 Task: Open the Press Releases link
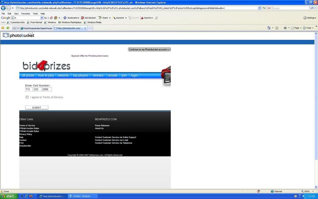coord(102,126)
